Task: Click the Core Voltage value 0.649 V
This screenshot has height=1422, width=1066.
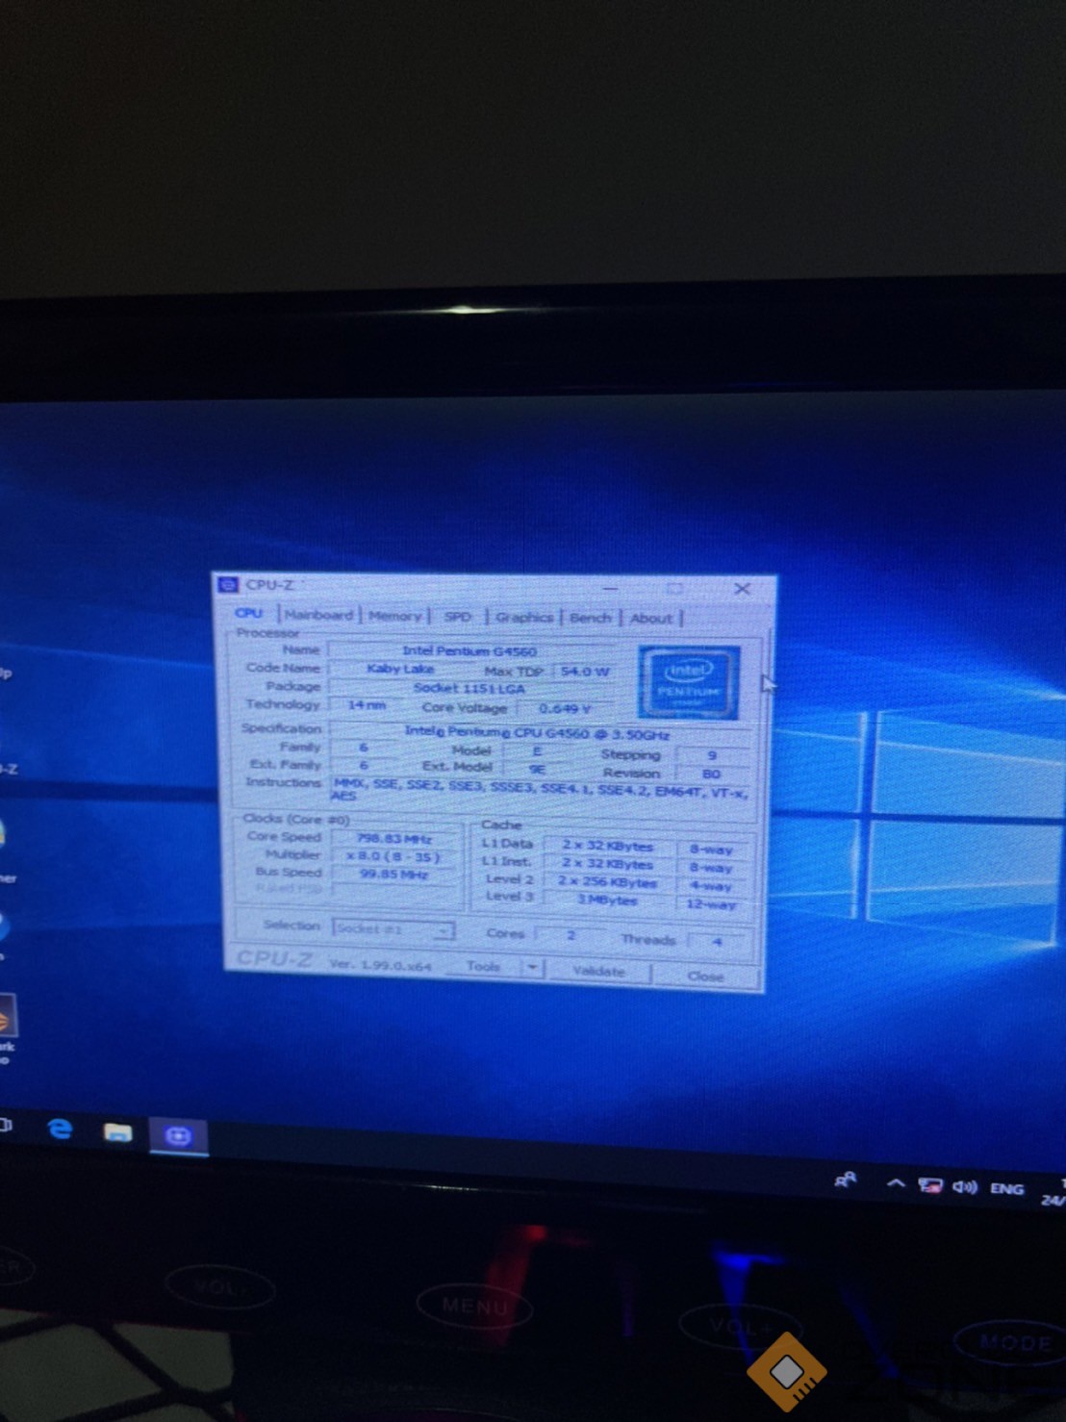Action: (x=565, y=708)
